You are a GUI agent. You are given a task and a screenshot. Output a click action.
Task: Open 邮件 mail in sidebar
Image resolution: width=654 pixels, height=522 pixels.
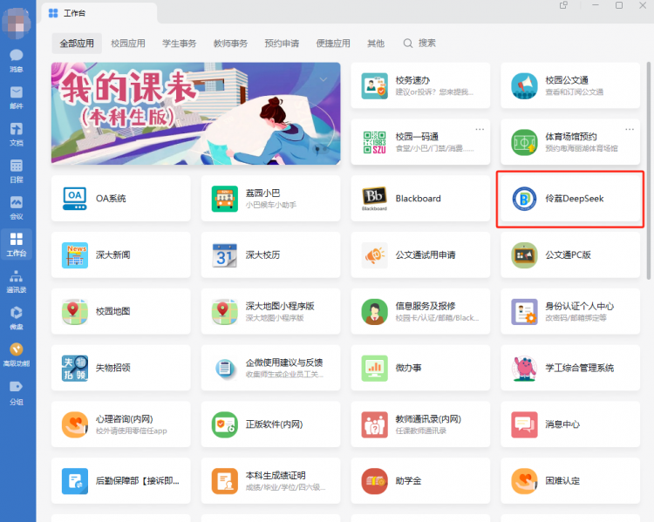[17, 97]
